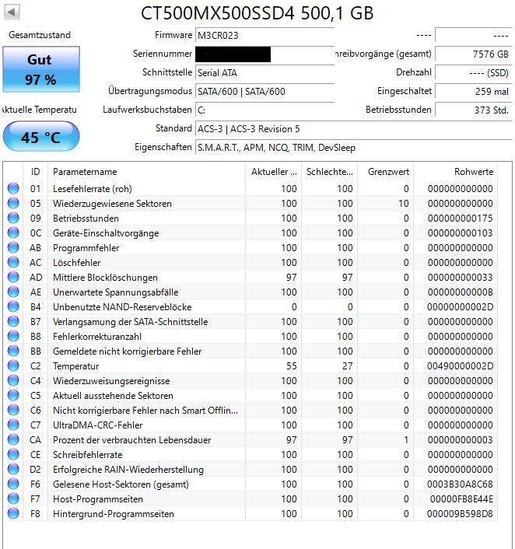Click raw value 00000000000B
Viewport: 515px width, 549px height.
(460, 292)
